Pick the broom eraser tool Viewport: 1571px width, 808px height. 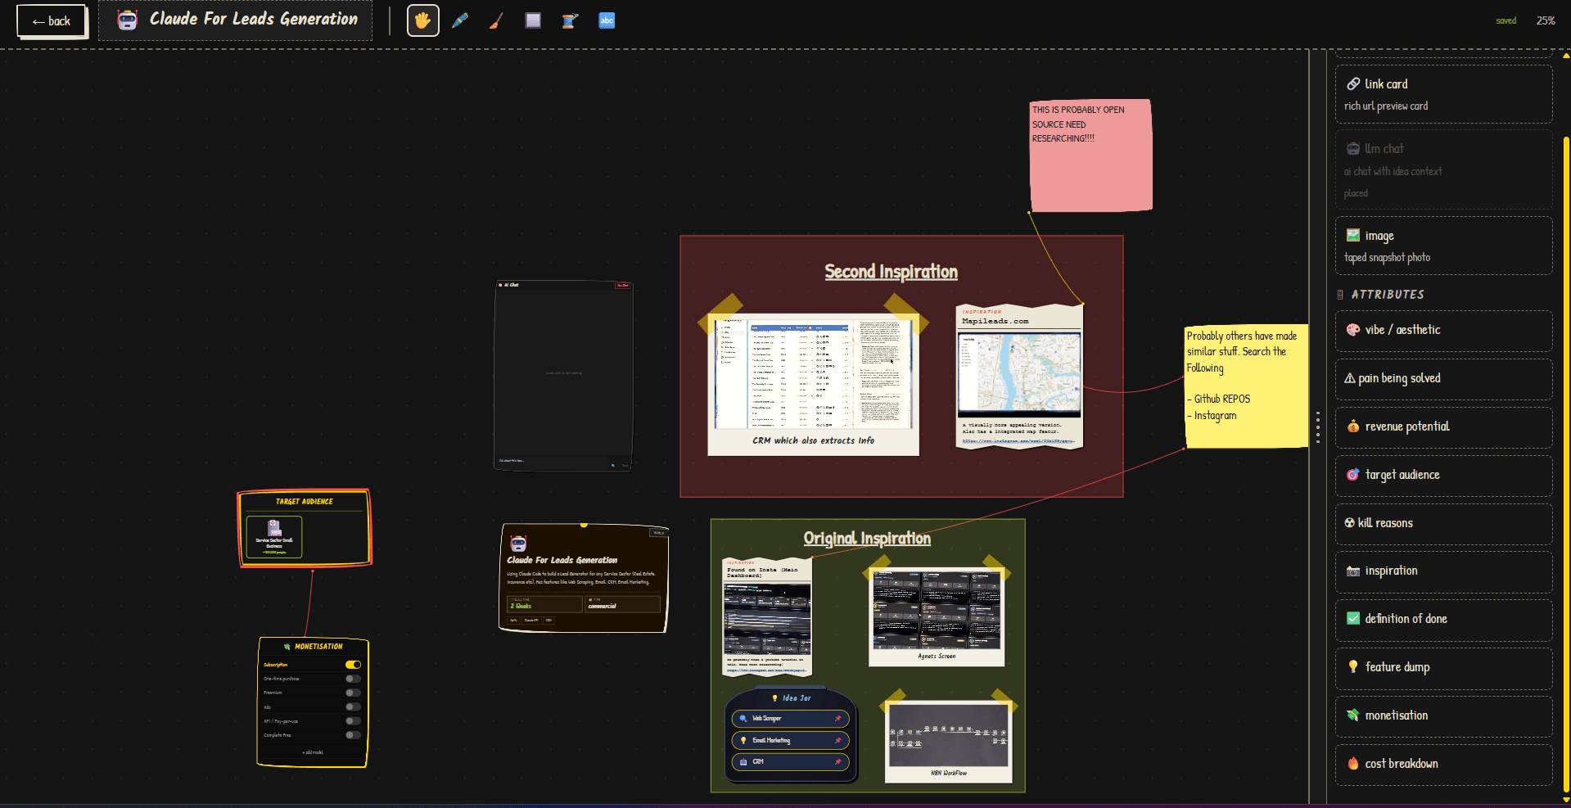coord(496,20)
